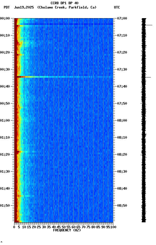
Task: Click the UTC time label 07:20
Action: pos(122,52)
